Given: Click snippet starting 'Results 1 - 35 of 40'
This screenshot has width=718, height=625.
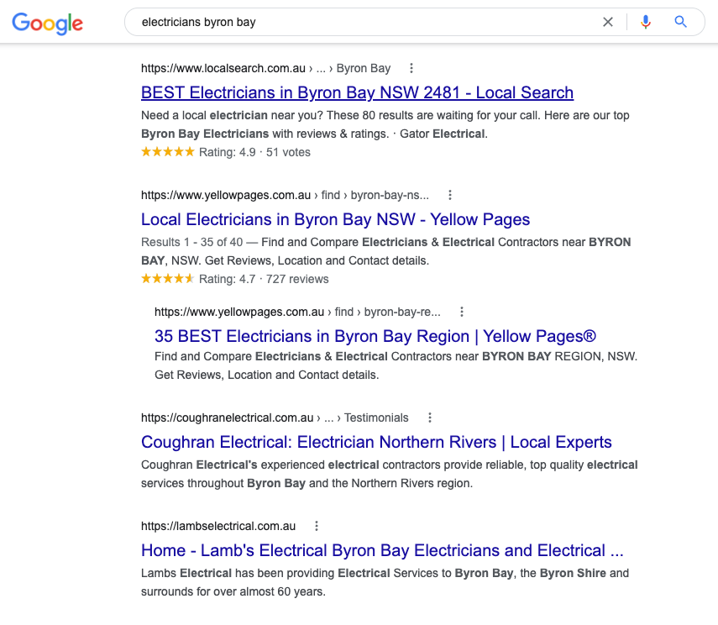Looking at the screenshot, I should pyautogui.click(x=386, y=251).
